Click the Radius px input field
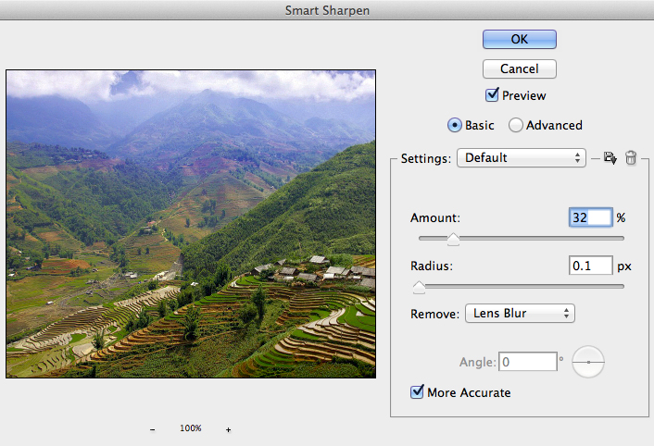654x446 pixels. (x=590, y=266)
